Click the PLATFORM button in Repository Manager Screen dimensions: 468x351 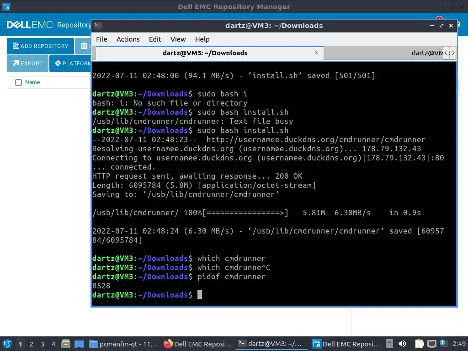click(x=70, y=63)
